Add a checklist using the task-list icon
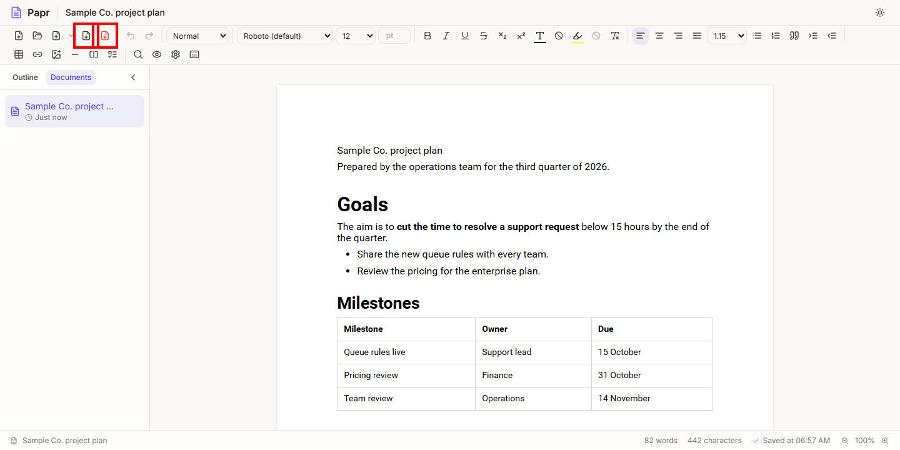 pyautogui.click(x=112, y=54)
